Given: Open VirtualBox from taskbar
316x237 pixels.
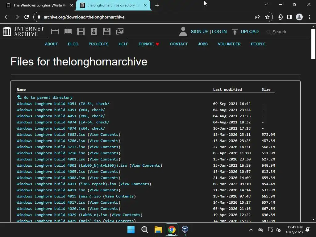Looking at the screenshot, I should point(185,229).
